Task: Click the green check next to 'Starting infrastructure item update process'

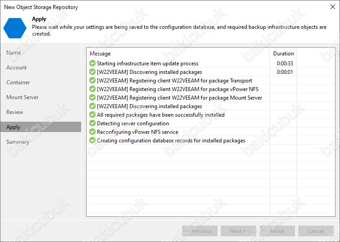Action: click(x=92, y=63)
